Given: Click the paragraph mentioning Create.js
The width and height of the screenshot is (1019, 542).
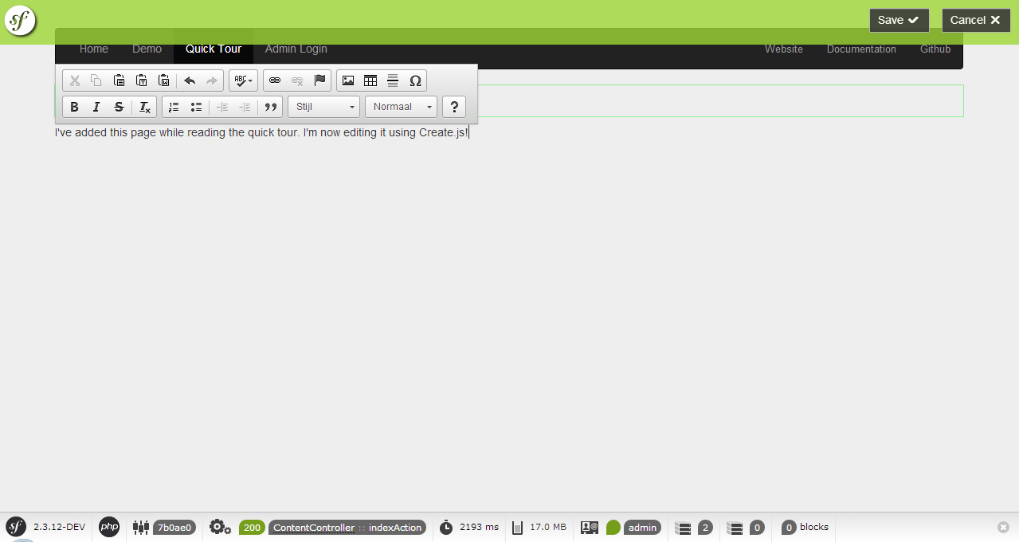Looking at the screenshot, I should [262, 133].
